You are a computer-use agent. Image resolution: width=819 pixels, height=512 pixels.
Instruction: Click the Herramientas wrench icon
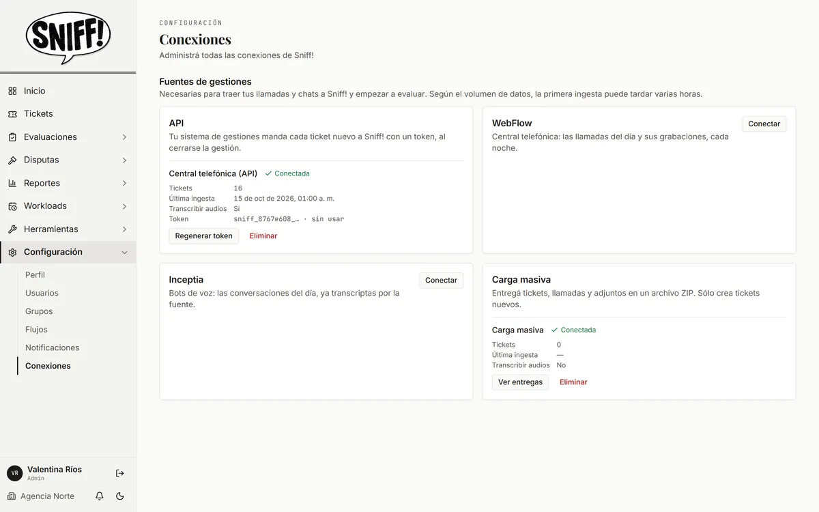tap(12, 229)
